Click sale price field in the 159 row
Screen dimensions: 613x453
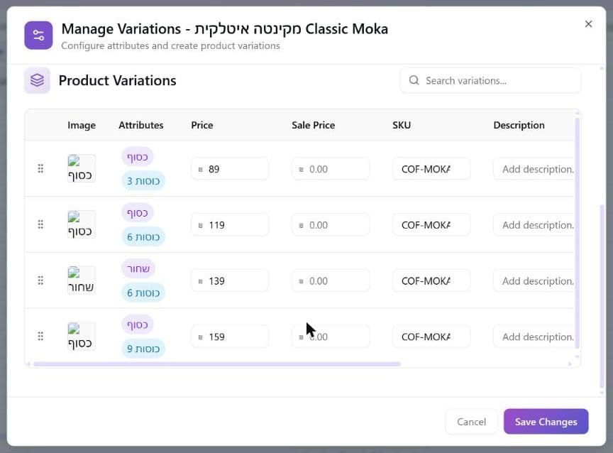331,337
